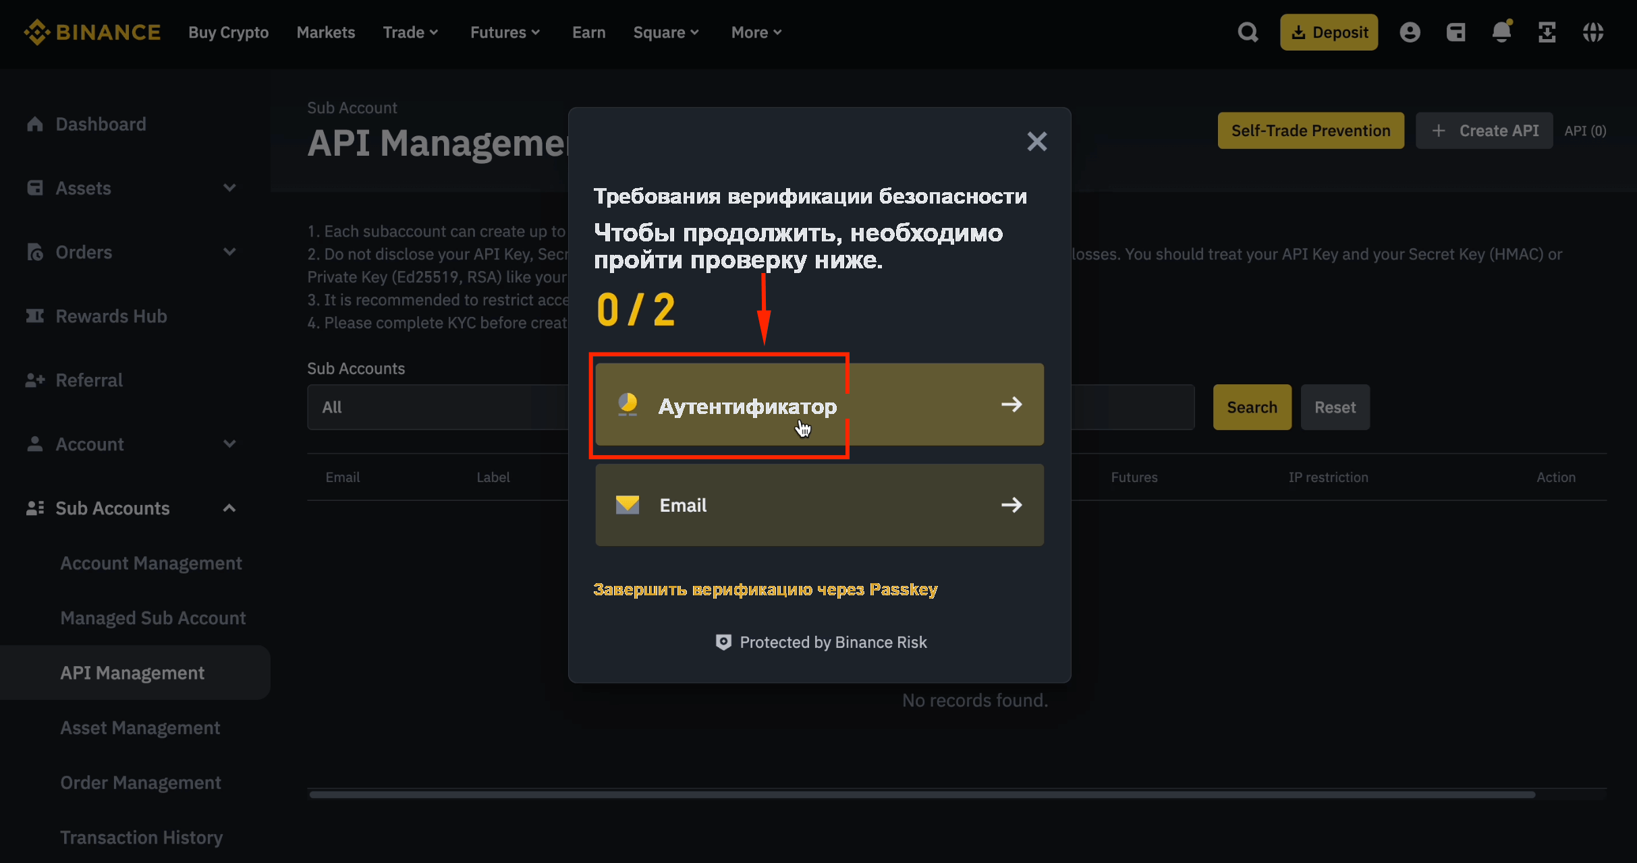Open language globe icon
This screenshot has height=863, width=1637.
(x=1593, y=32)
